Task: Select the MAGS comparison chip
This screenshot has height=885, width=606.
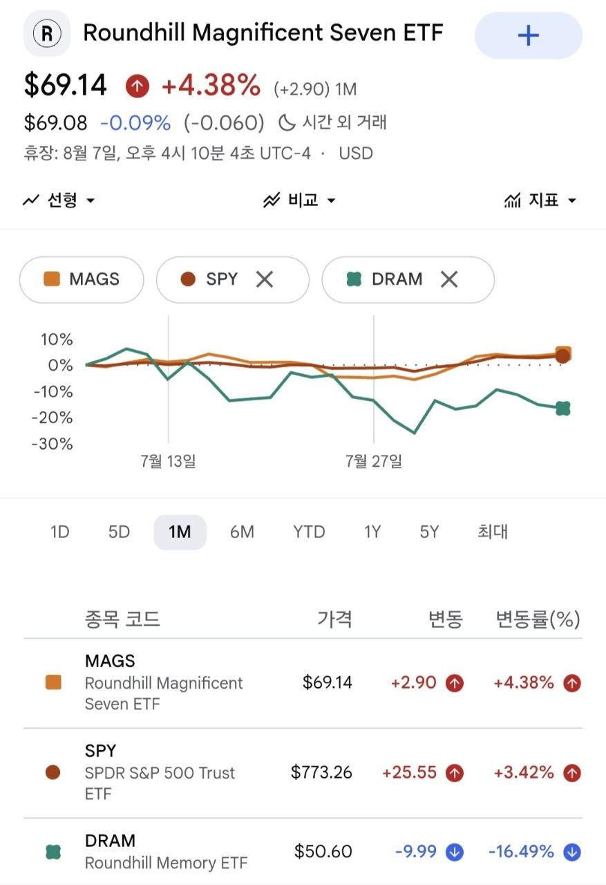Action: [82, 279]
